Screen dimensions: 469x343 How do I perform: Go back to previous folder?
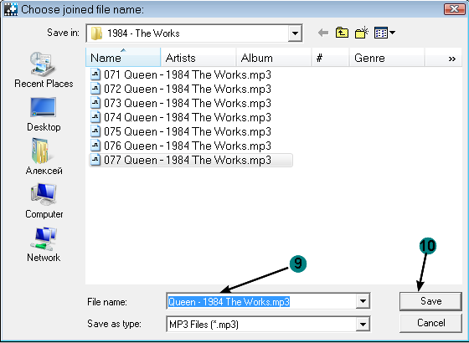coord(323,33)
